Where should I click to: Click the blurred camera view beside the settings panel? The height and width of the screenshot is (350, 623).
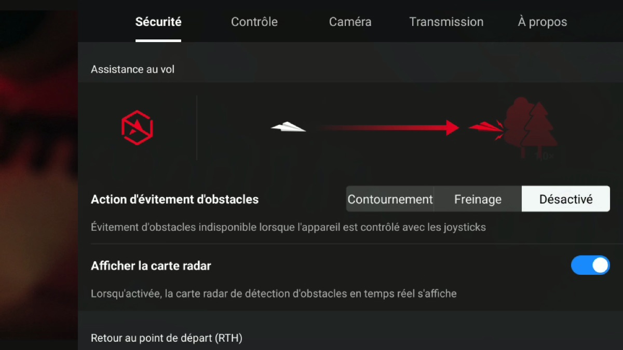click(39, 175)
